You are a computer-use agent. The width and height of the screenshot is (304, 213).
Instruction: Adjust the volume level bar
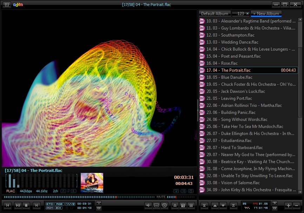[x=181, y=197]
